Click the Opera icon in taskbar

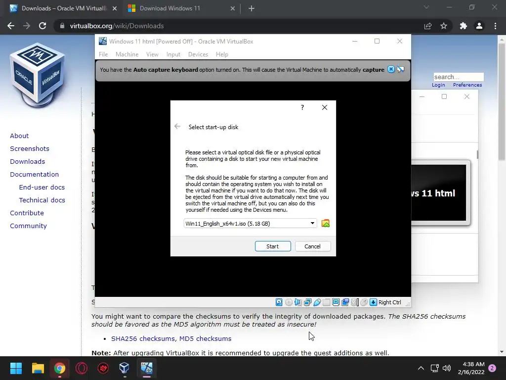point(82,368)
